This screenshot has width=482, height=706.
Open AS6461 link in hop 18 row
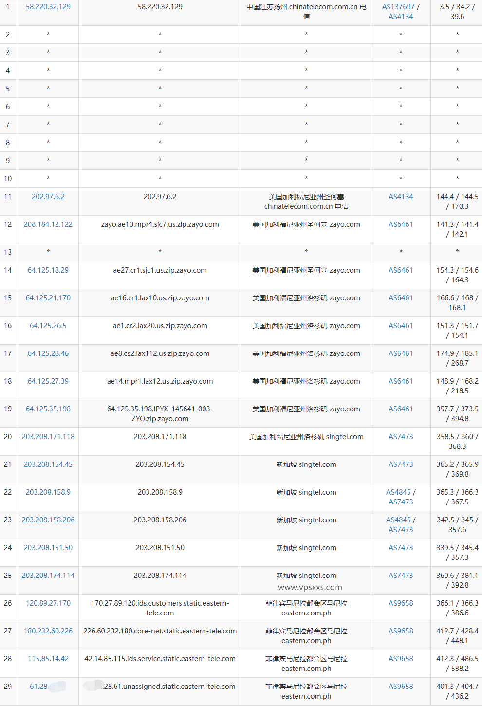pyautogui.click(x=401, y=381)
